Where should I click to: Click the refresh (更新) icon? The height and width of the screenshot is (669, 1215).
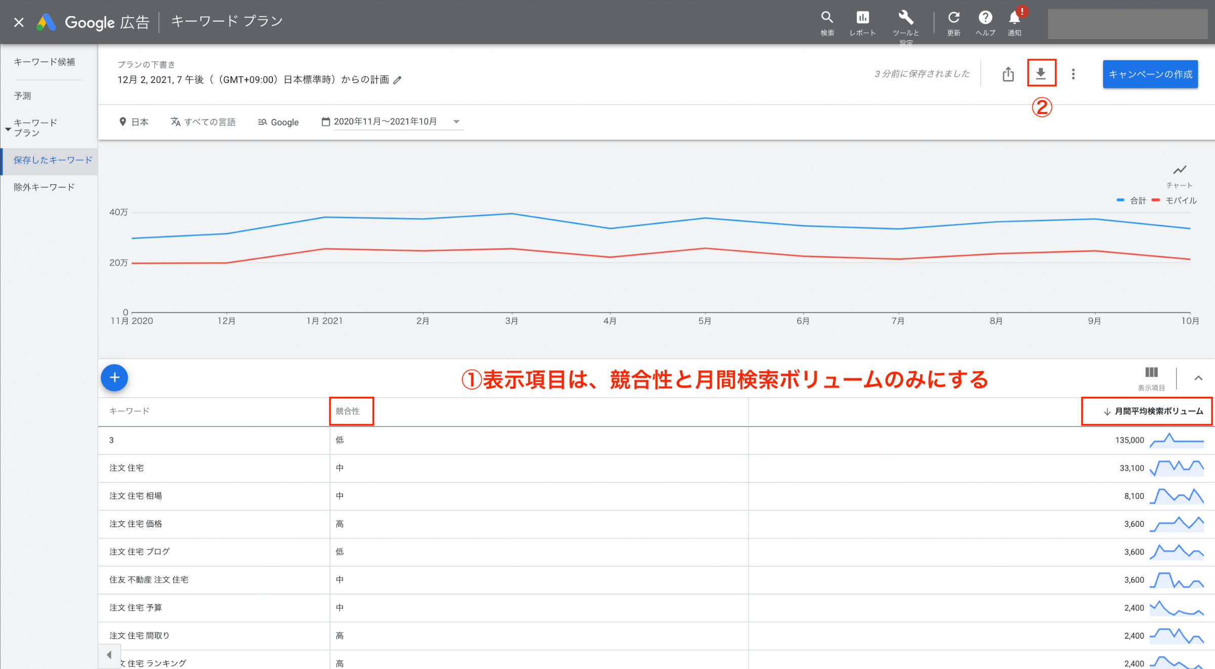[x=954, y=23]
